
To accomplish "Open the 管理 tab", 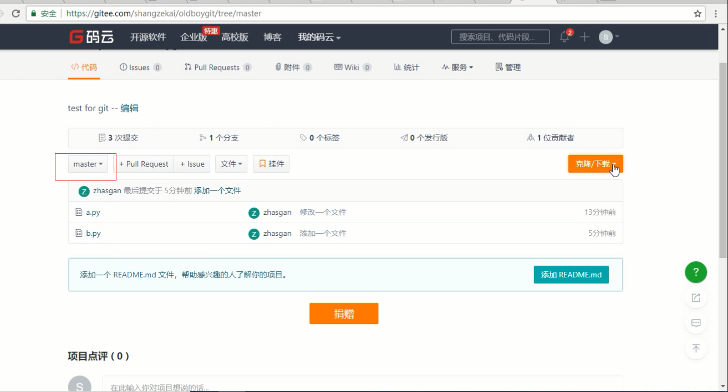I will pyautogui.click(x=508, y=67).
